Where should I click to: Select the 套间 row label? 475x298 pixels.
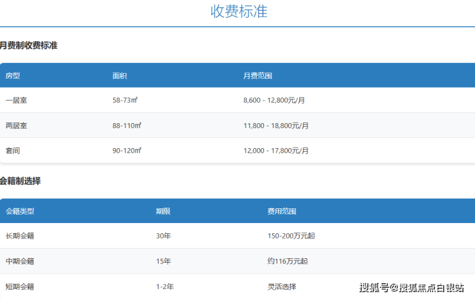[x=13, y=151]
